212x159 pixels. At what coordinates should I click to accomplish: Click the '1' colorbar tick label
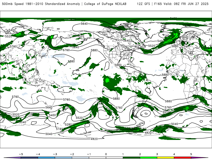(123, 154)
